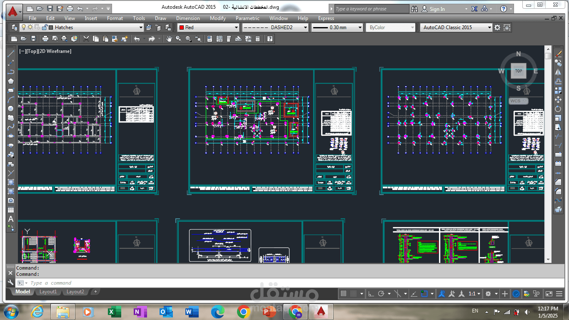This screenshot has width=569, height=320.
Task: Toggle Object Snap blue square icon
Action: 424,294
